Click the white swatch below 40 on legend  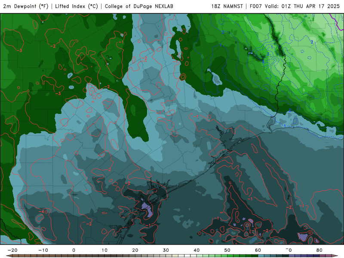click(x=187, y=255)
